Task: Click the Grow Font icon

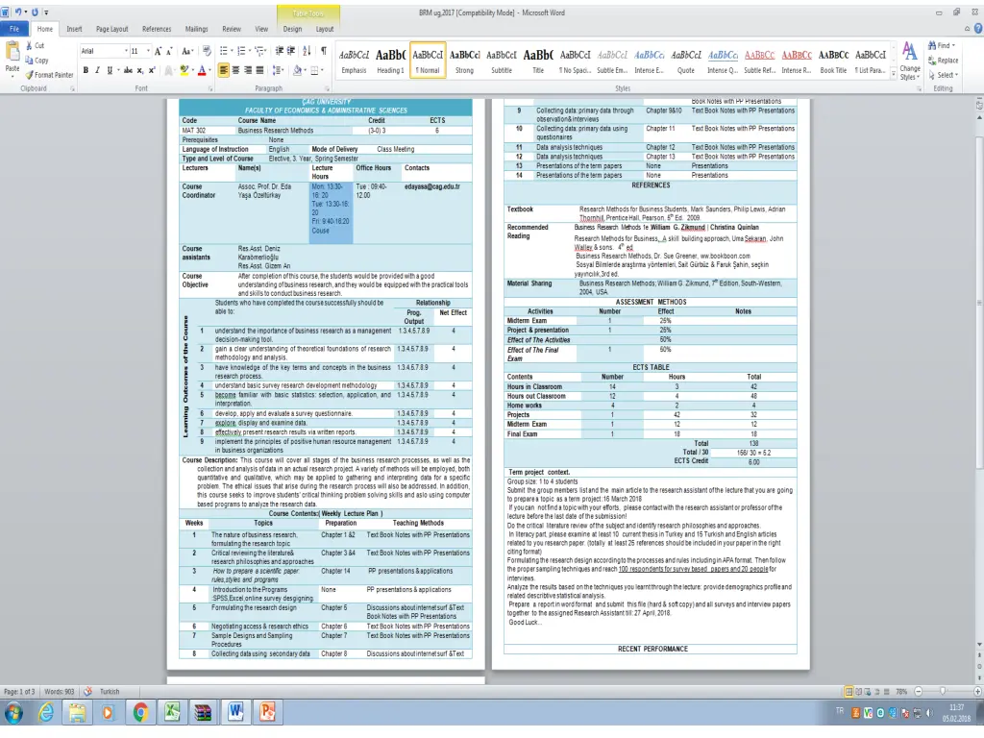Action: point(159,52)
